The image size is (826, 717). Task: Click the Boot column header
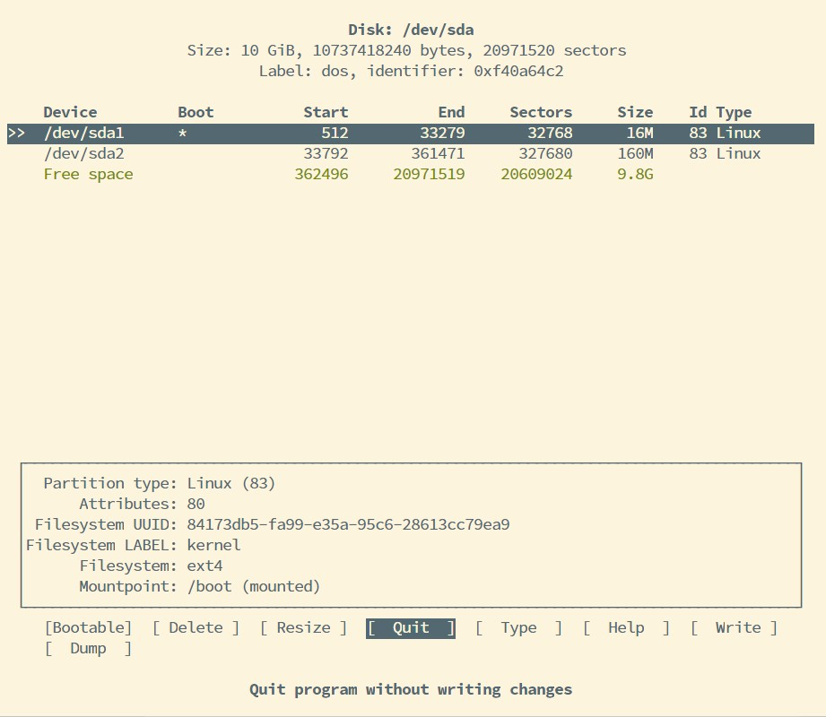click(196, 112)
